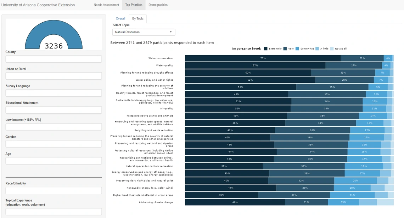Click the 'Water quality' axis label
404x218 pixels.
[x=164, y=65]
